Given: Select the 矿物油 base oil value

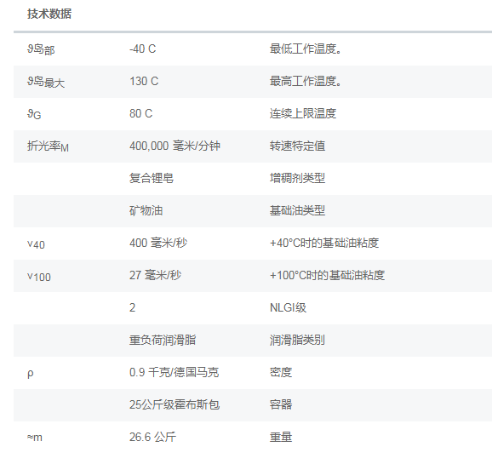Looking at the screenshot, I should 146,210.
